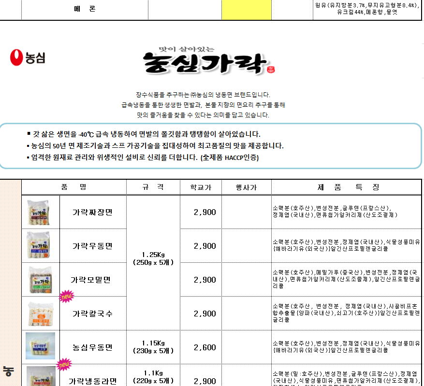The image size is (424, 386).
Task: Click the 행사가 column header
Action: tap(247, 187)
